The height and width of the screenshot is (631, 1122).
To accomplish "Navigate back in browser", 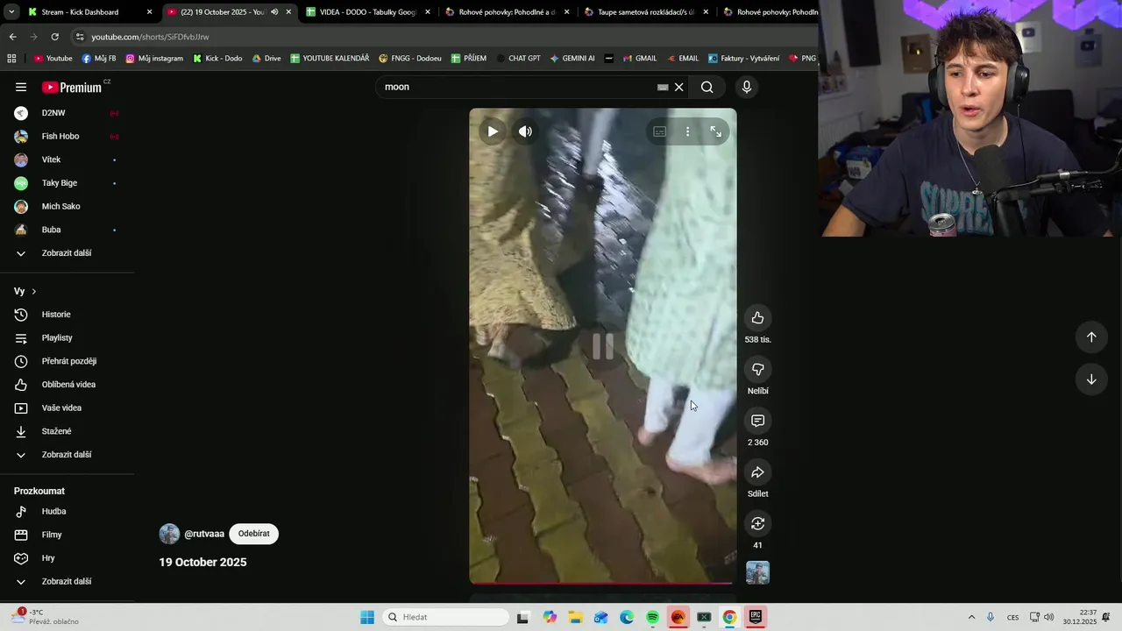I will point(12,37).
